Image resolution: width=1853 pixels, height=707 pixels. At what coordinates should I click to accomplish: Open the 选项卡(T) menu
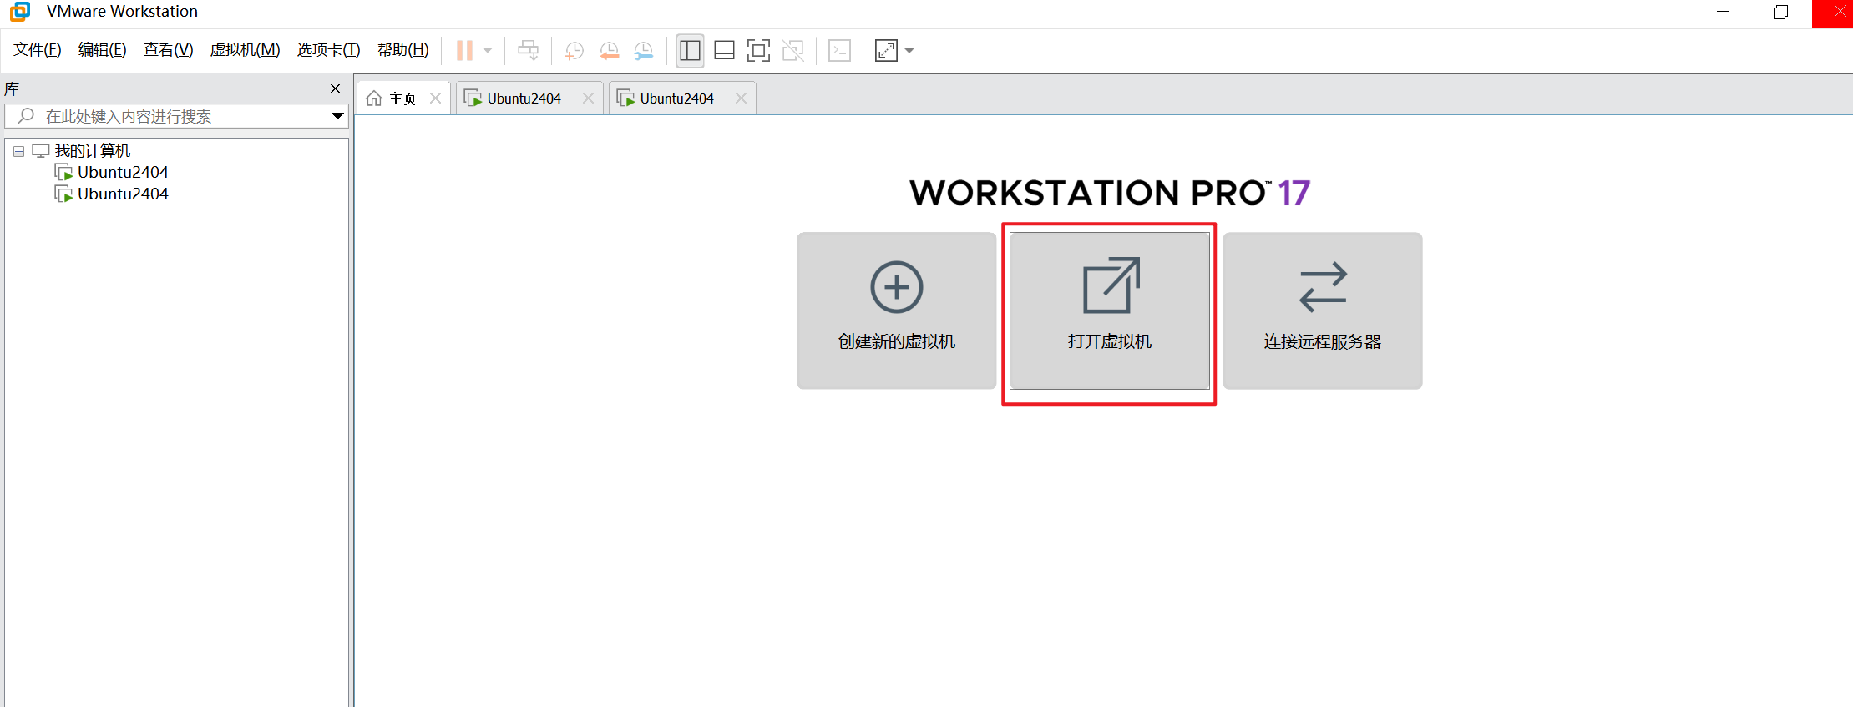(x=329, y=50)
